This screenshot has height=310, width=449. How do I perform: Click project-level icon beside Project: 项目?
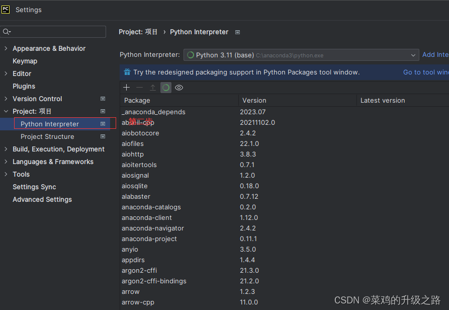point(103,111)
